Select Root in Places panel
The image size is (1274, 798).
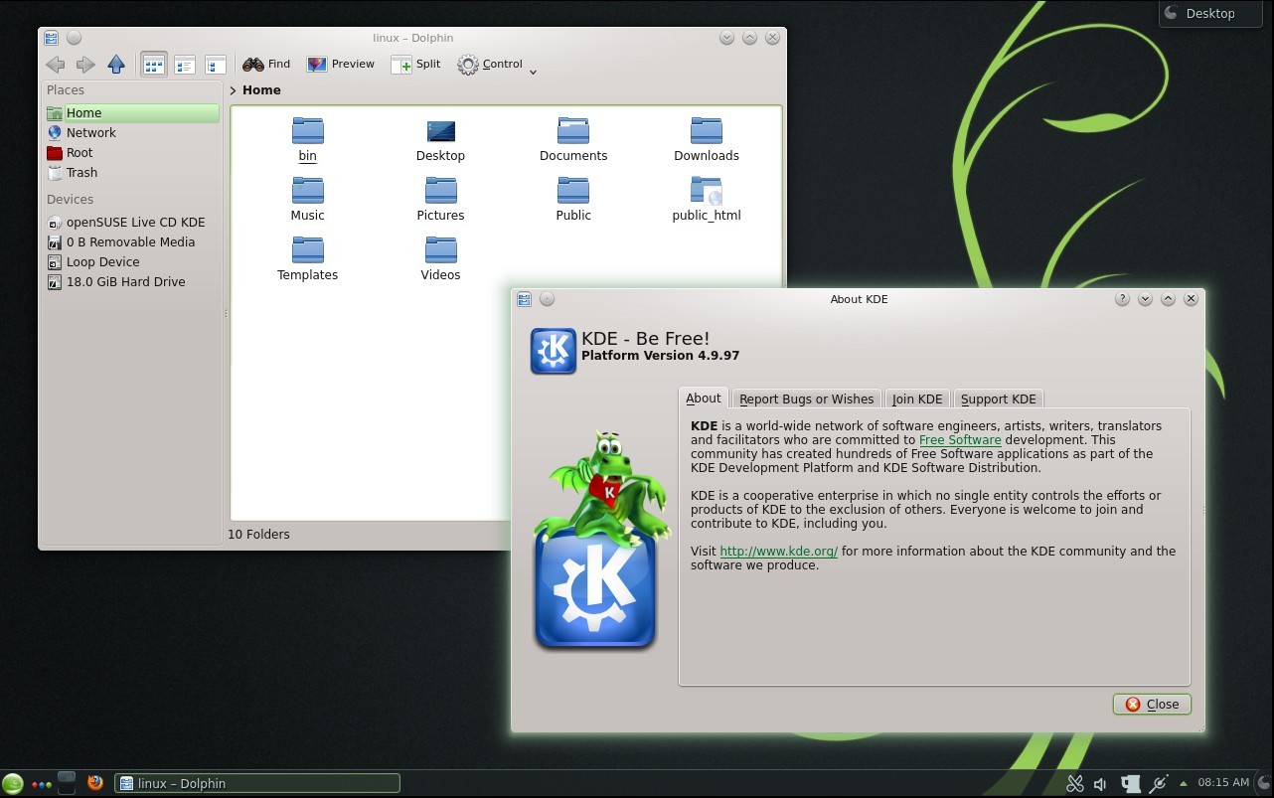click(x=132, y=153)
